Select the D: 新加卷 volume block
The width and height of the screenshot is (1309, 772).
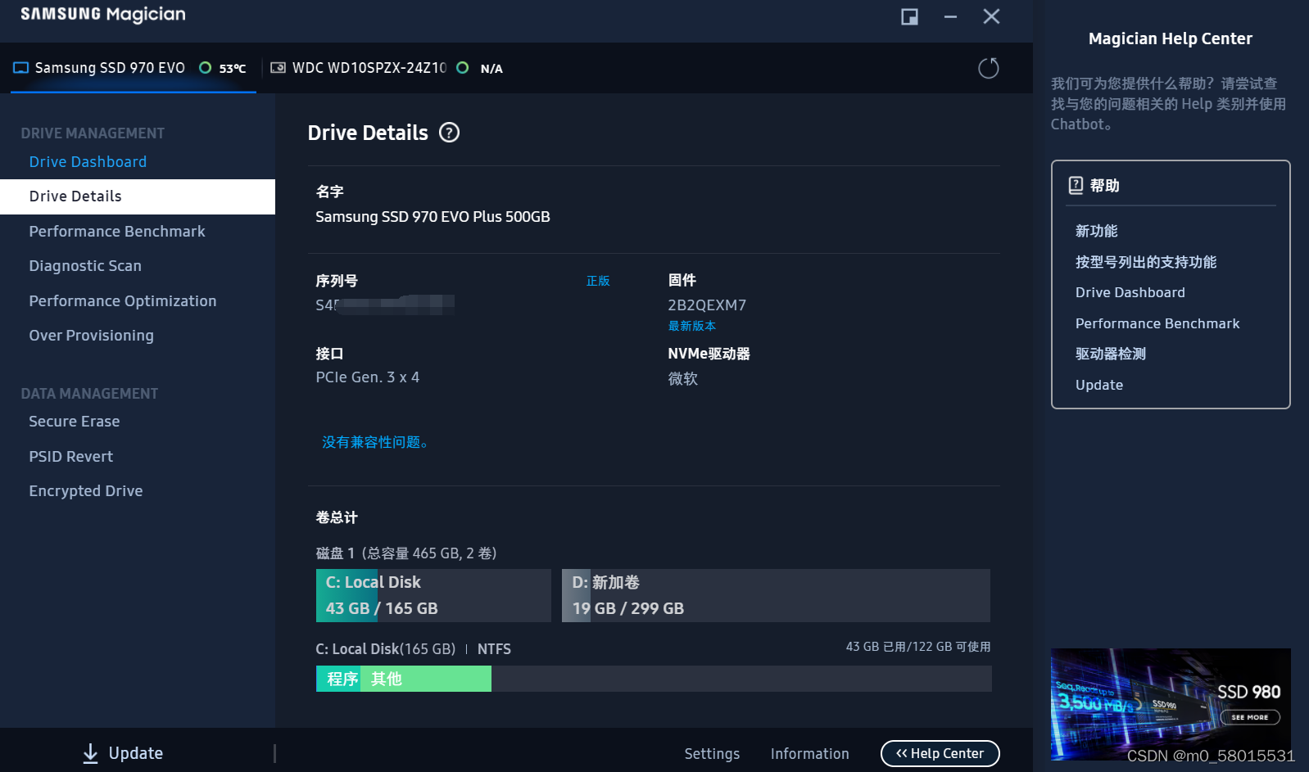[x=775, y=595]
